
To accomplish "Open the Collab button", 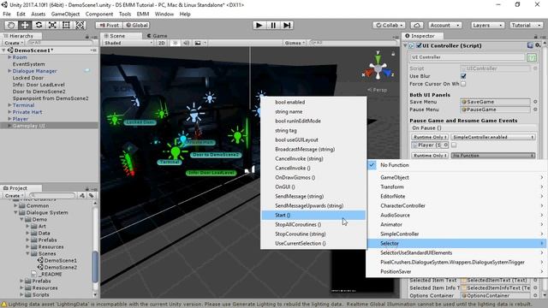I will click(x=389, y=25).
